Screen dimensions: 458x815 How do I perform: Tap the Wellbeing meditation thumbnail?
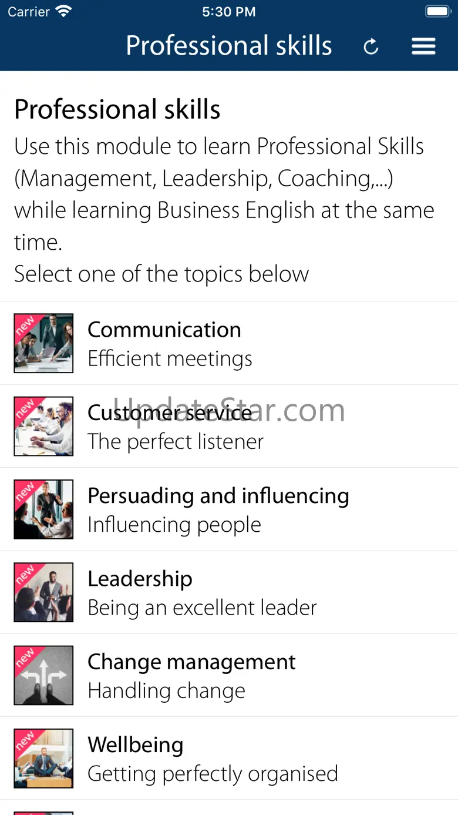click(x=43, y=757)
